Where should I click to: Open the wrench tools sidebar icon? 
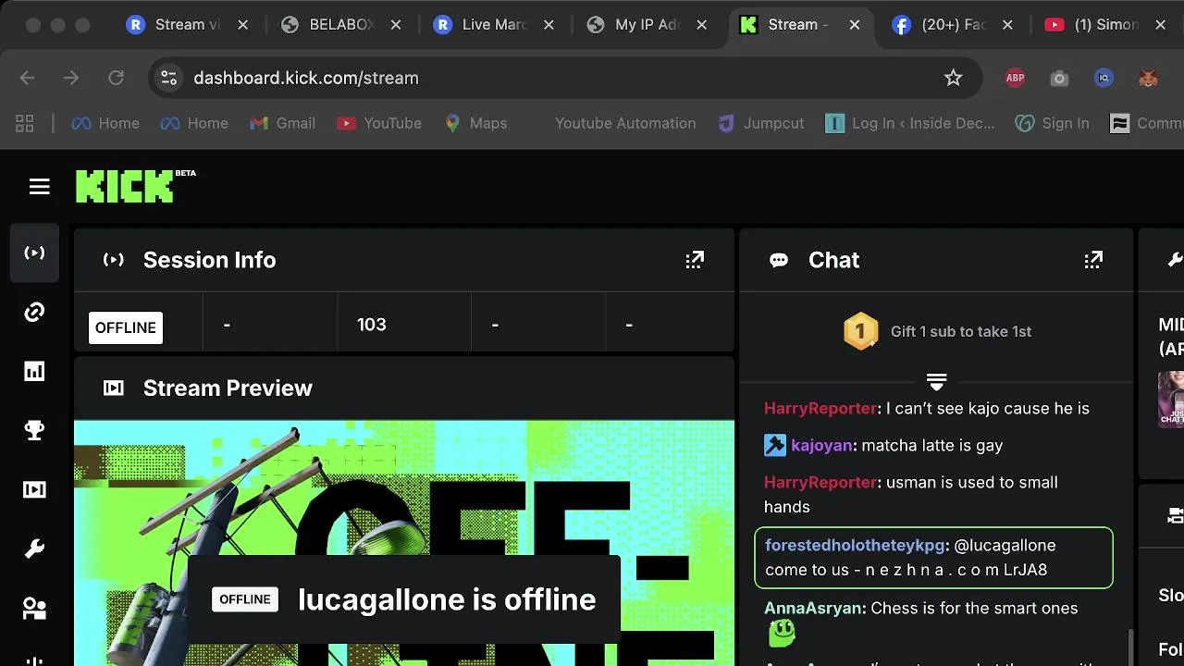[x=34, y=549]
